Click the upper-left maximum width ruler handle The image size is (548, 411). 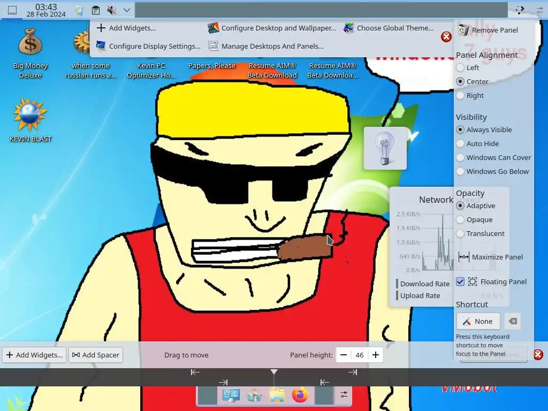pos(195,372)
